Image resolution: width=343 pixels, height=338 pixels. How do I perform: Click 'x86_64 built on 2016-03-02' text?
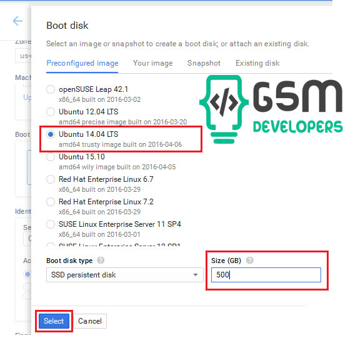tap(99, 99)
